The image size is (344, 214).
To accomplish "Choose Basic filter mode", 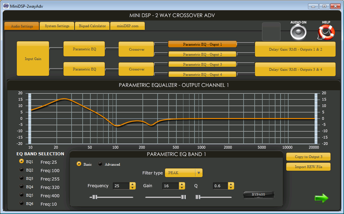I will (79, 164).
